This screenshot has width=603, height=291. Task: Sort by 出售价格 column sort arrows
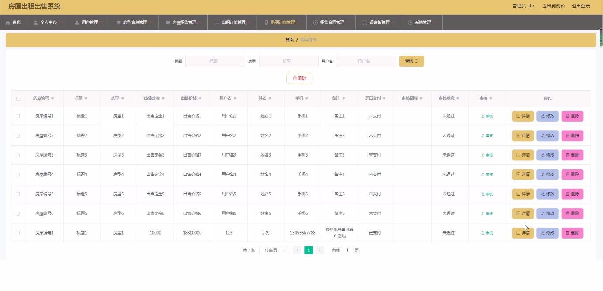click(x=201, y=98)
